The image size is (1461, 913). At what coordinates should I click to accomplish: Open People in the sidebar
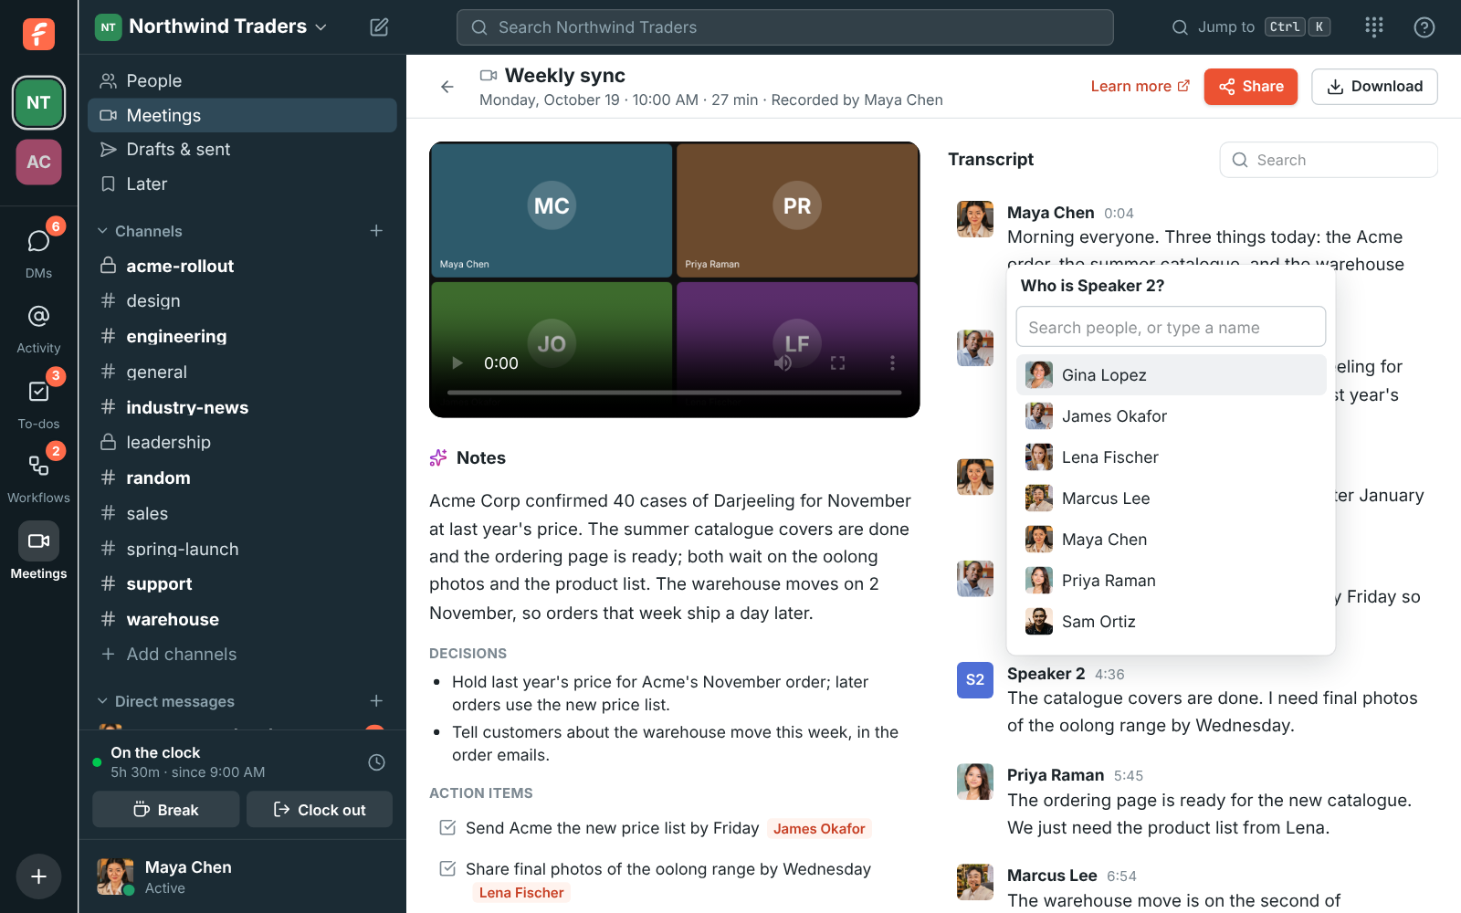242,81
